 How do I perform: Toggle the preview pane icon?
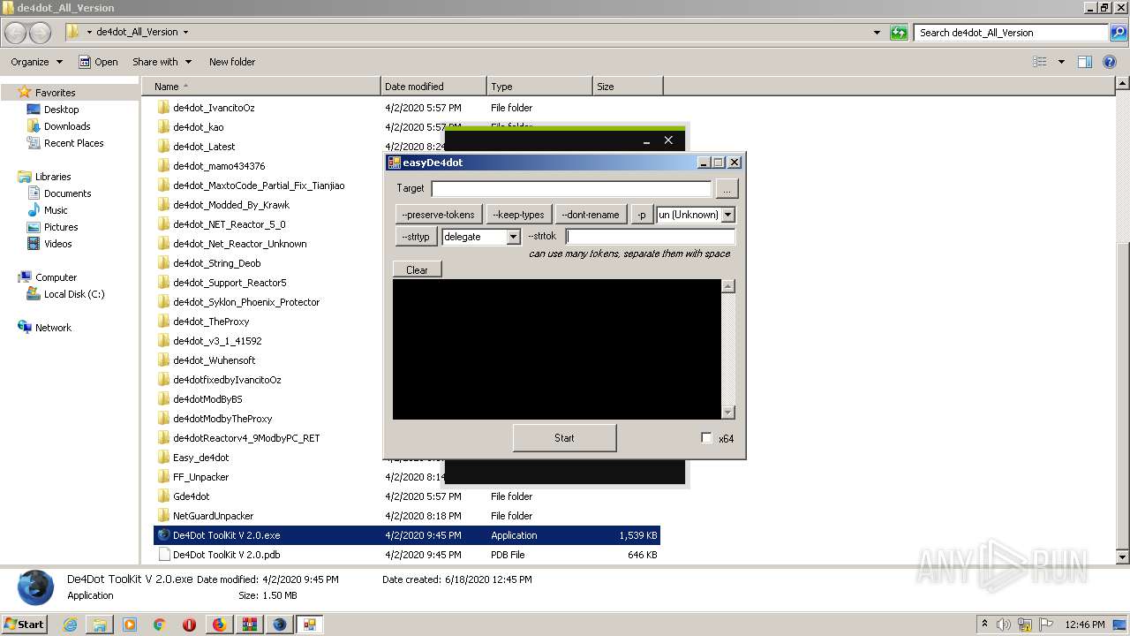click(1085, 62)
